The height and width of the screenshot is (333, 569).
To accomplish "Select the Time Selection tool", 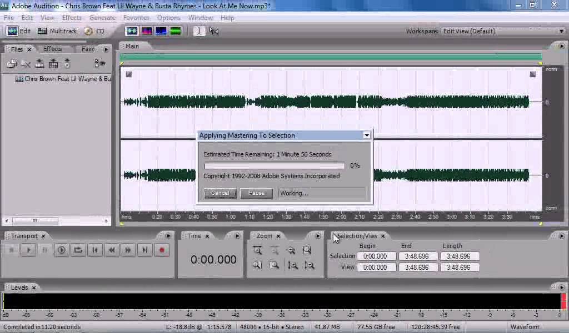I will [199, 31].
